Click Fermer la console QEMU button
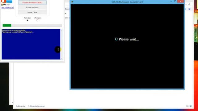Image resolution: width=198 pixels, height=111 pixels. (32, 2)
